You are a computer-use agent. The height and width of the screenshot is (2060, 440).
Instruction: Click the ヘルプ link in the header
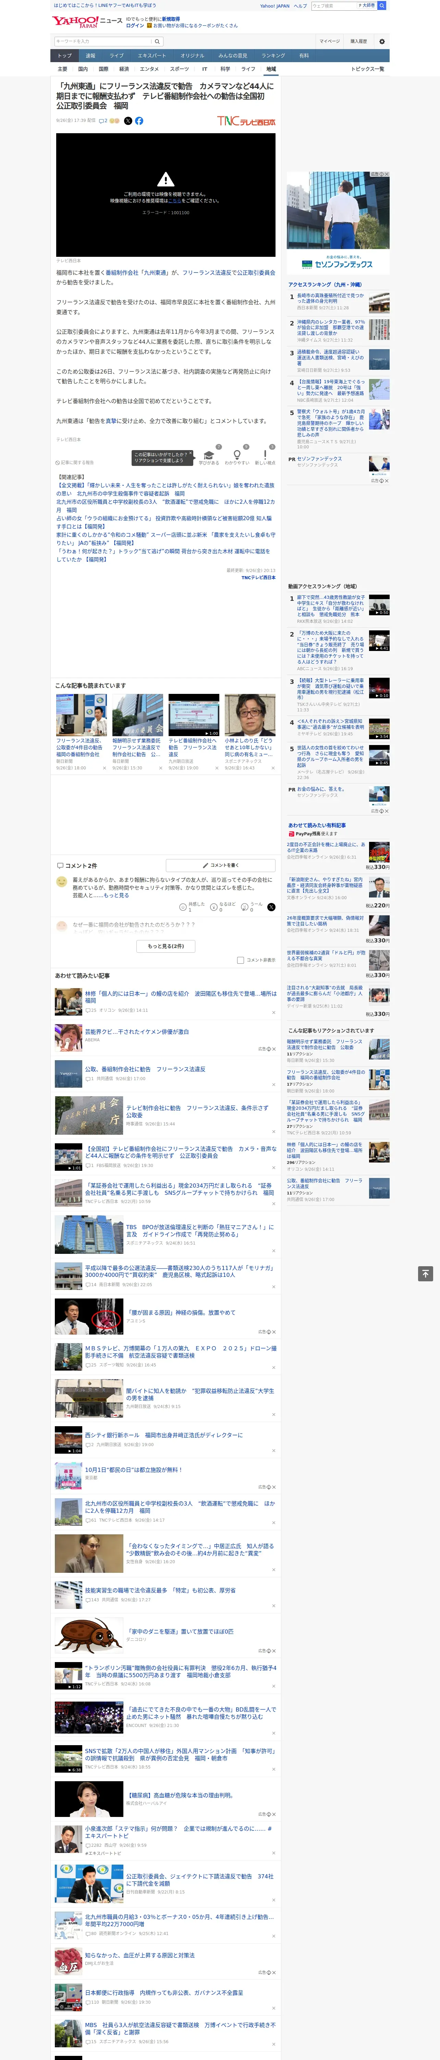tap(300, 5)
